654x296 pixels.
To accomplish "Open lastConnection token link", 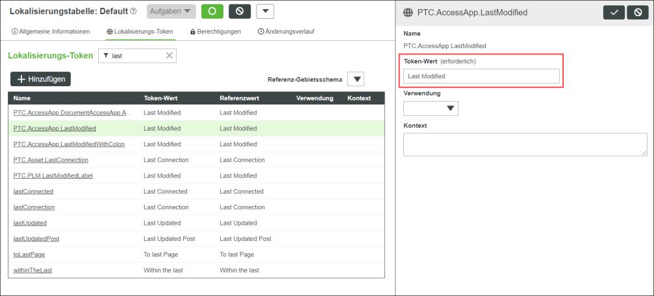I will (34, 207).
